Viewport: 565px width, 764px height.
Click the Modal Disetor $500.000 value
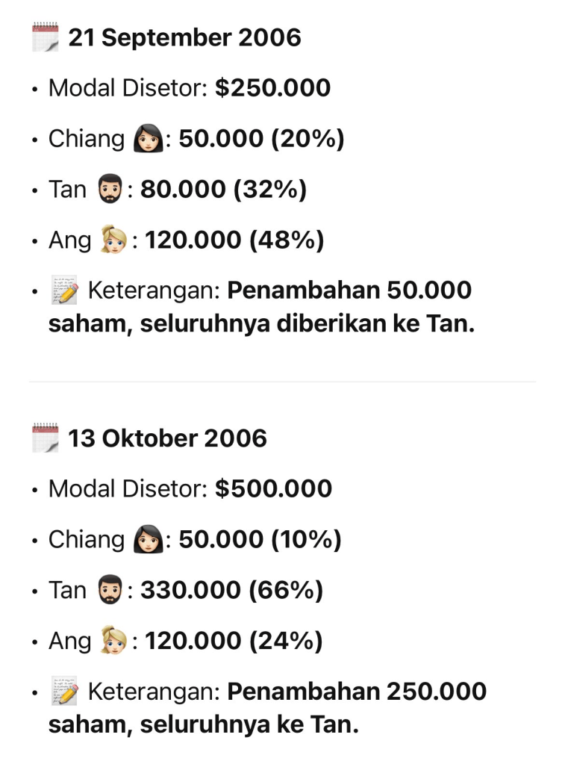pos(273,489)
